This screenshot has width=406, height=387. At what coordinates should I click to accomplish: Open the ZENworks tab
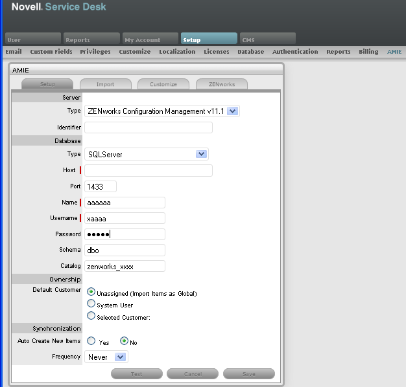(x=222, y=84)
